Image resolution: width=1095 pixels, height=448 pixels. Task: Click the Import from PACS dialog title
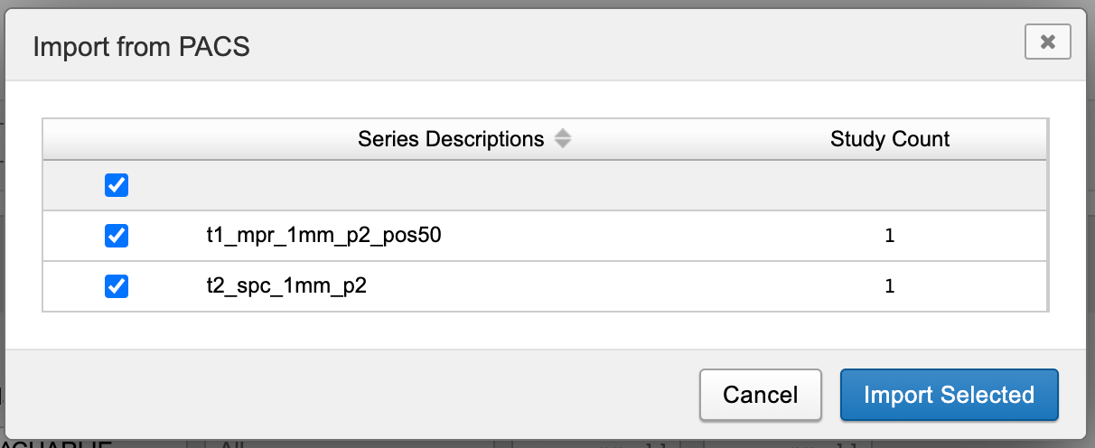click(141, 46)
